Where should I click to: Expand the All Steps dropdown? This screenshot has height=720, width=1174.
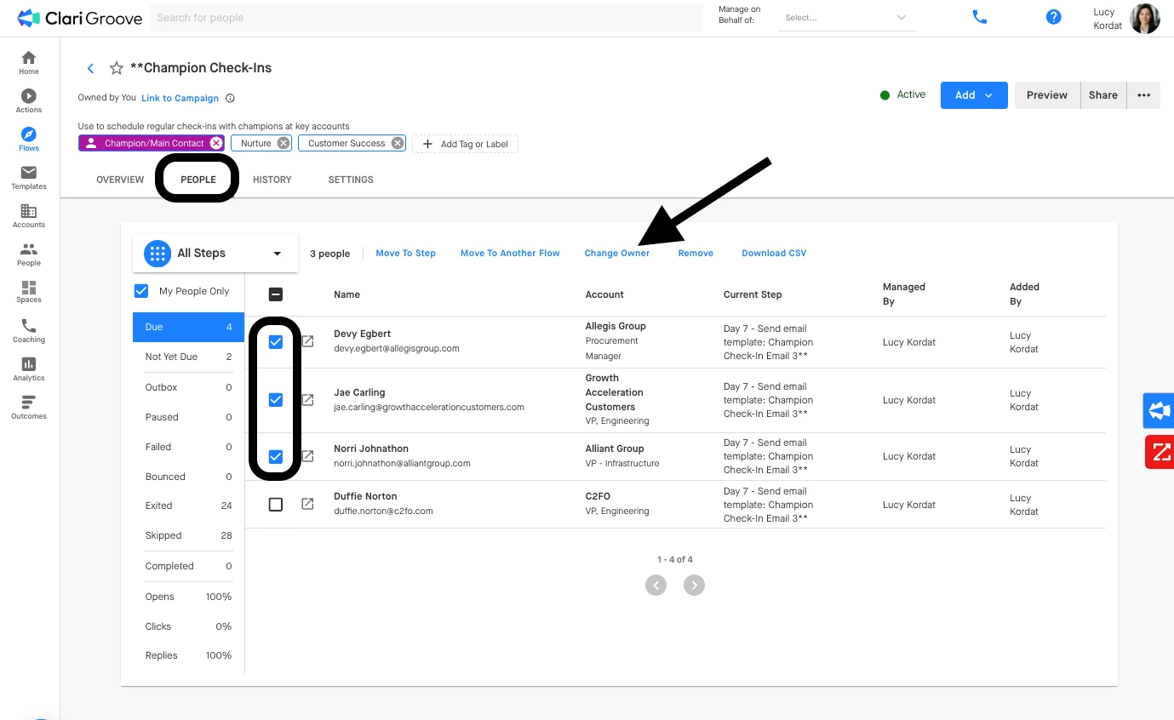click(215, 254)
